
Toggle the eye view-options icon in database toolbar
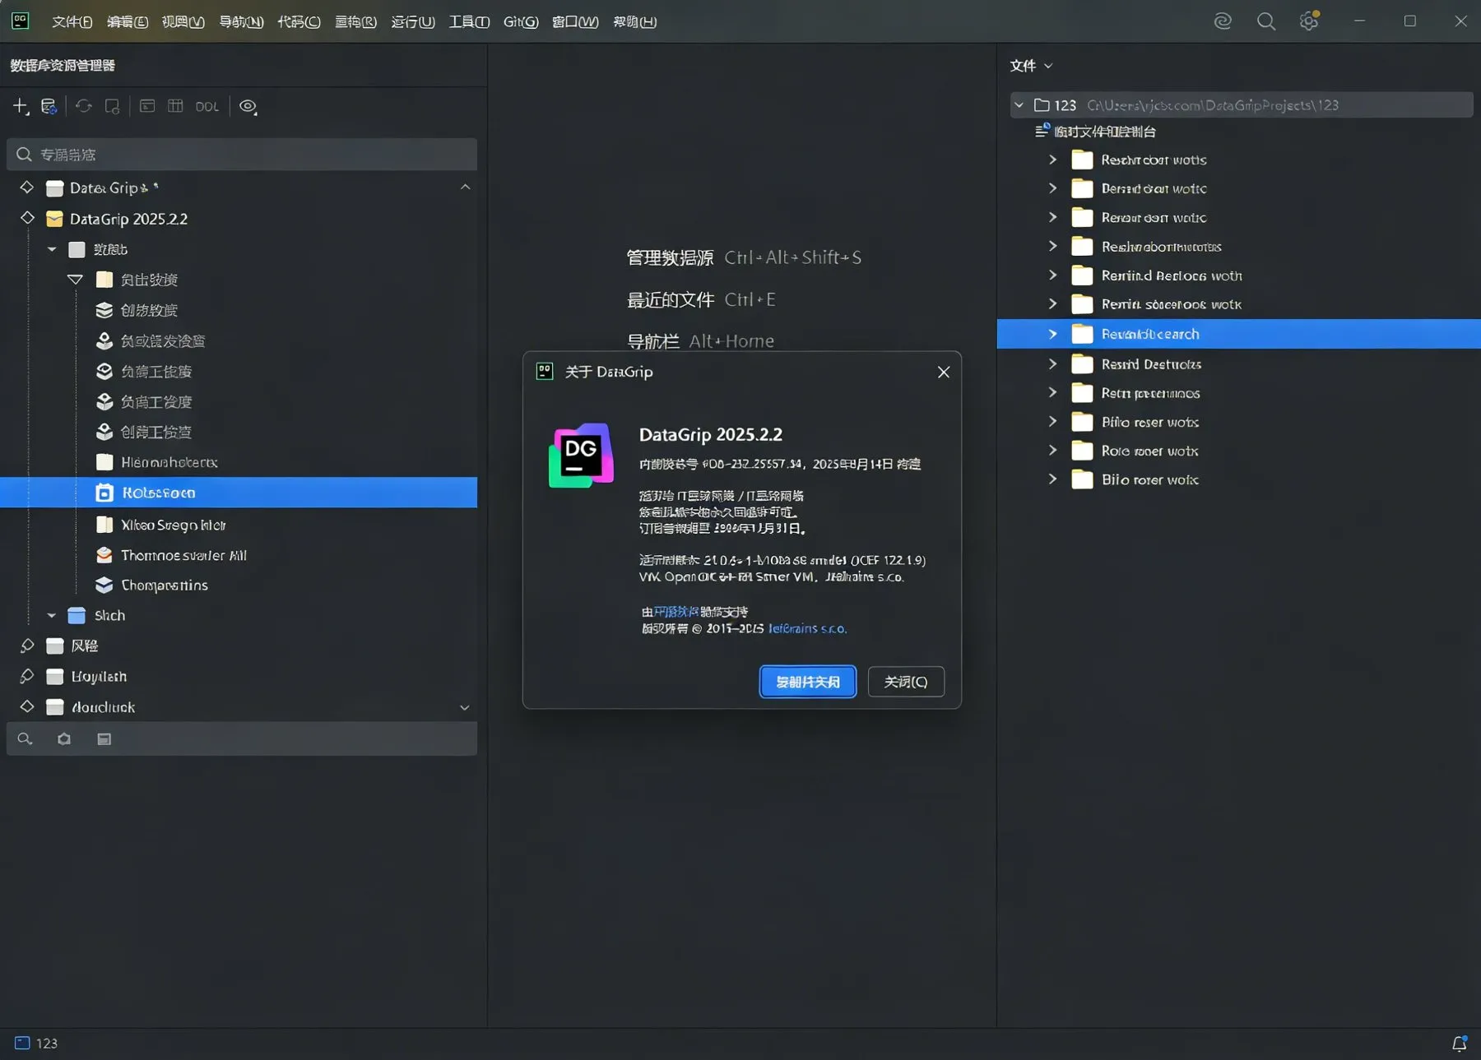[248, 106]
